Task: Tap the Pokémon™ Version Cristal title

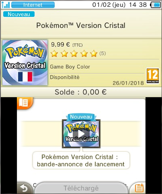Action: coord(81,25)
